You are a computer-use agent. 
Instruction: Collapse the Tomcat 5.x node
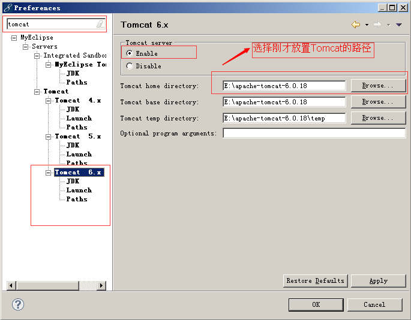(49, 137)
